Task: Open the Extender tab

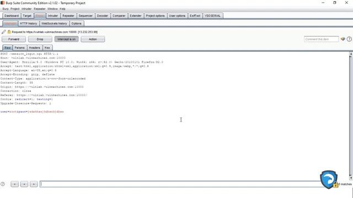Action: coord(136,16)
